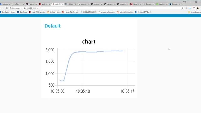Bookmark this page with the star icon
Screen dimensions: 201x113
pyautogui.click(x=182, y=8)
